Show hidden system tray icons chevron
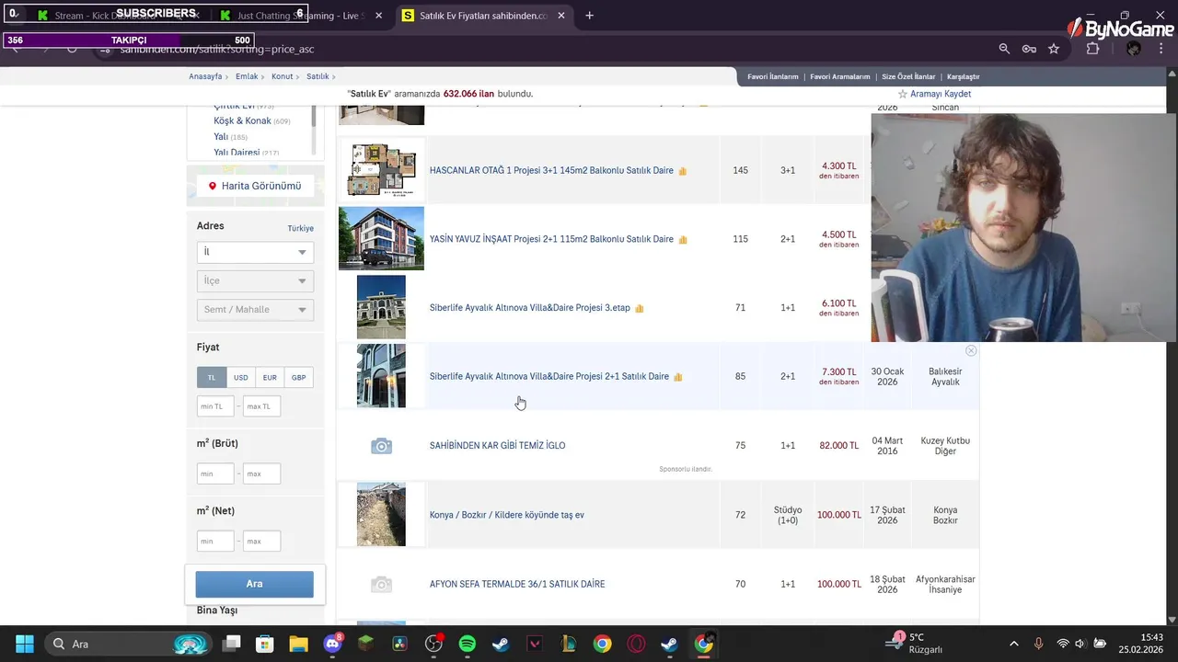The width and height of the screenshot is (1178, 662). [x=1014, y=644]
